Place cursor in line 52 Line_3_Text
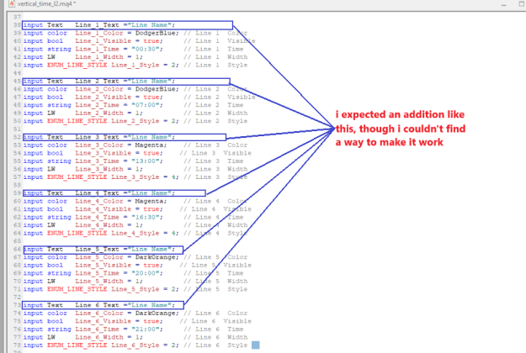 tap(97, 137)
